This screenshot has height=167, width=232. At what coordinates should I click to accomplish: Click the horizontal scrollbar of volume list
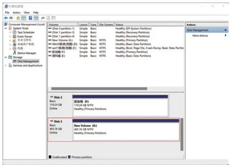99,89
